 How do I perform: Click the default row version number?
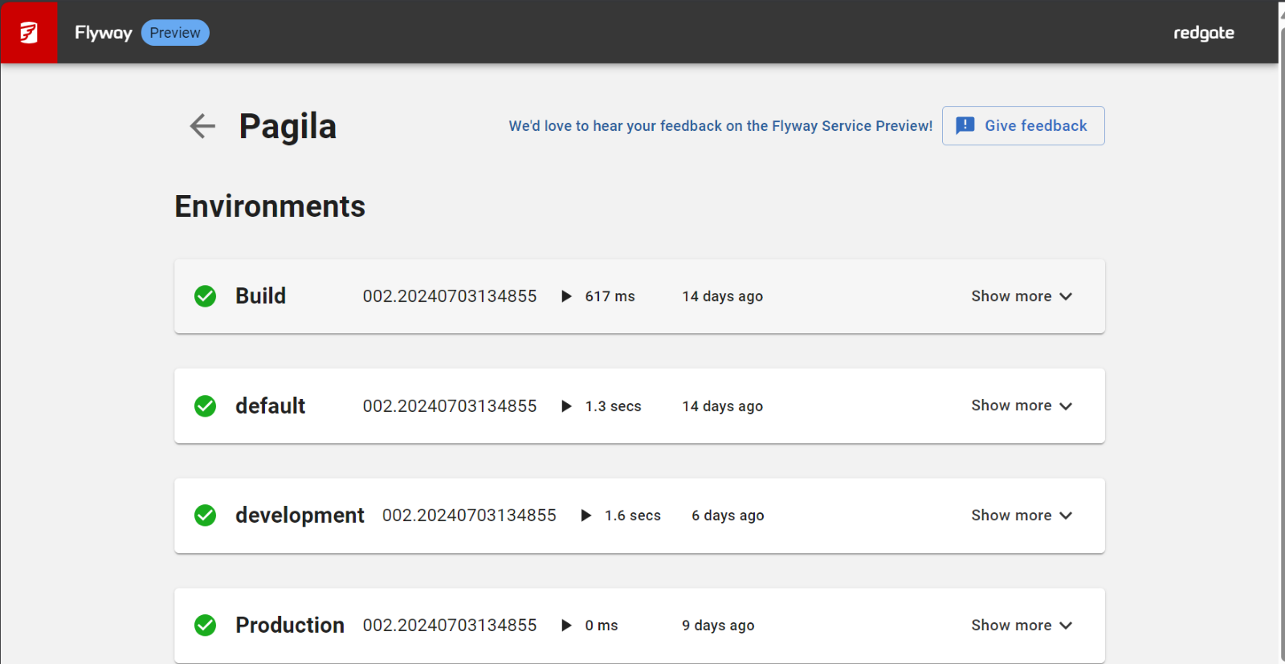tap(450, 406)
